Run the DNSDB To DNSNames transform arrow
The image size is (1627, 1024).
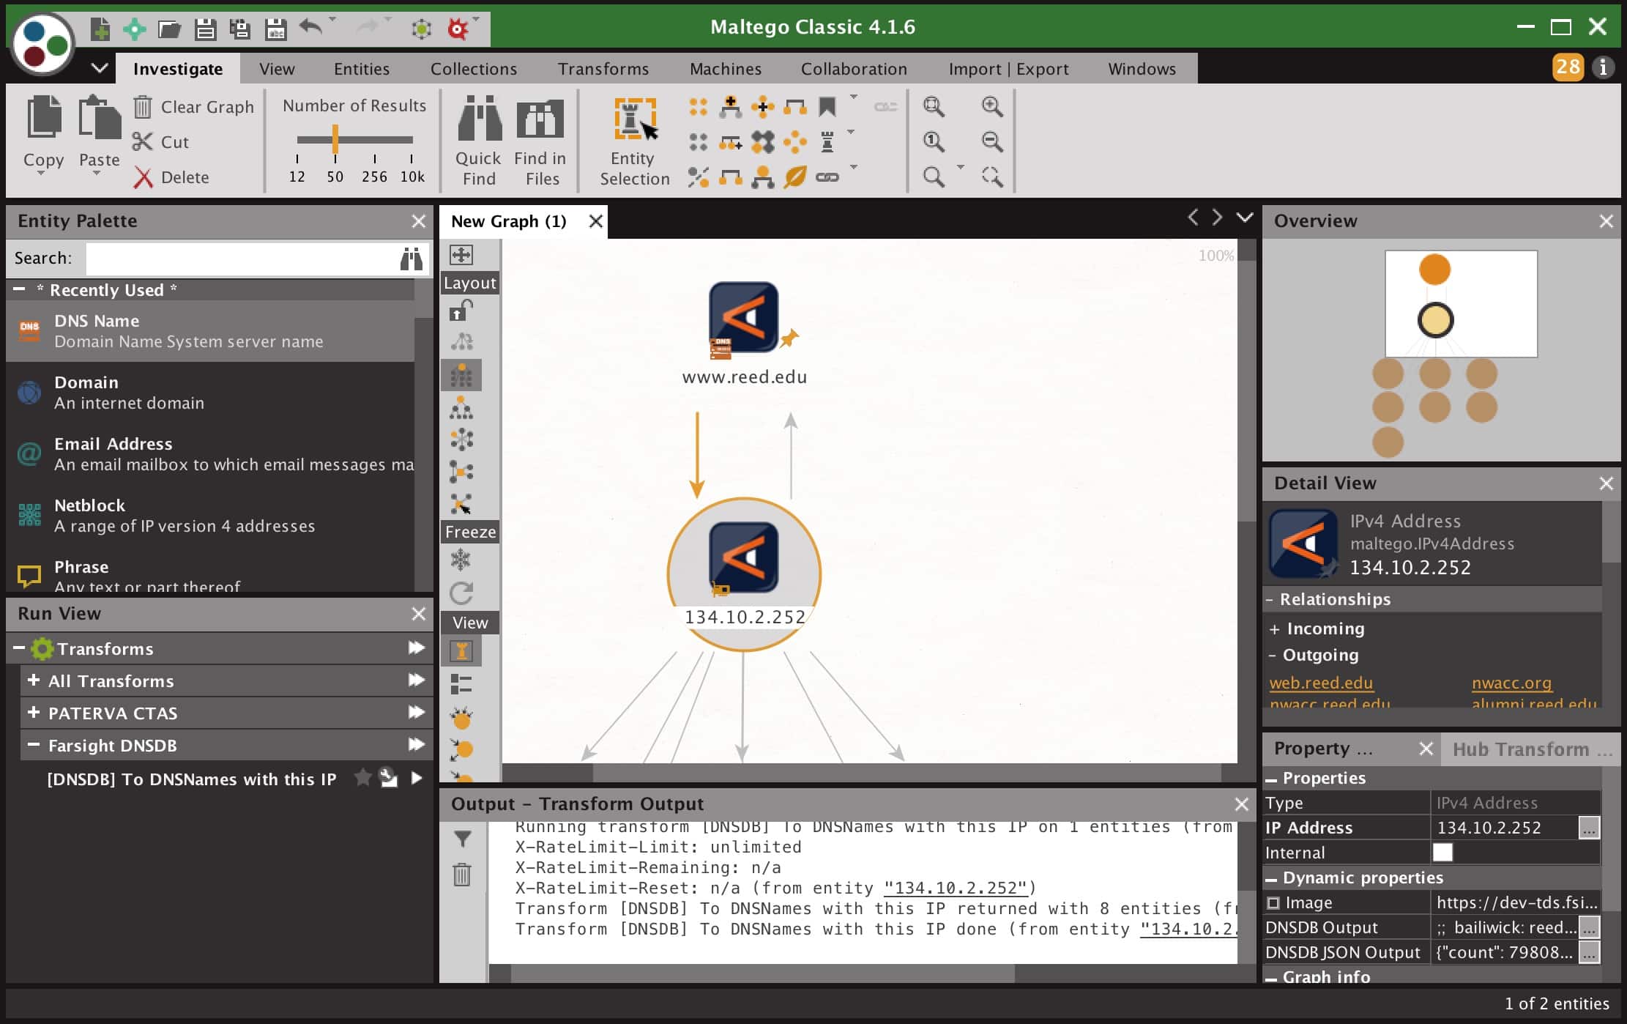pos(416,778)
